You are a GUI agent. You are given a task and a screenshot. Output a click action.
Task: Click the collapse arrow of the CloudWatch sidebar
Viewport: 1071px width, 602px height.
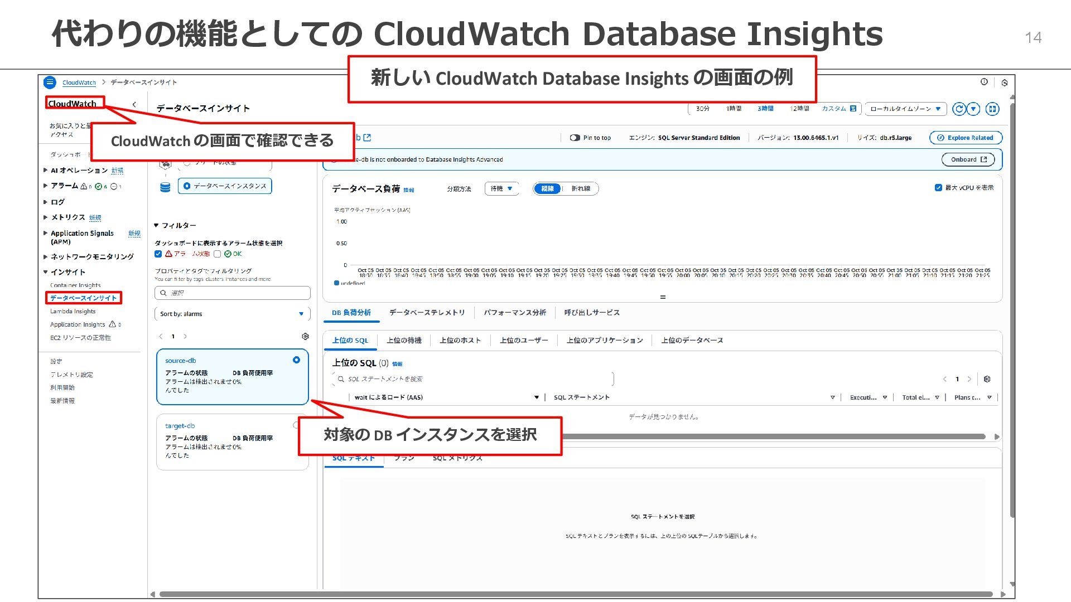[134, 104]
